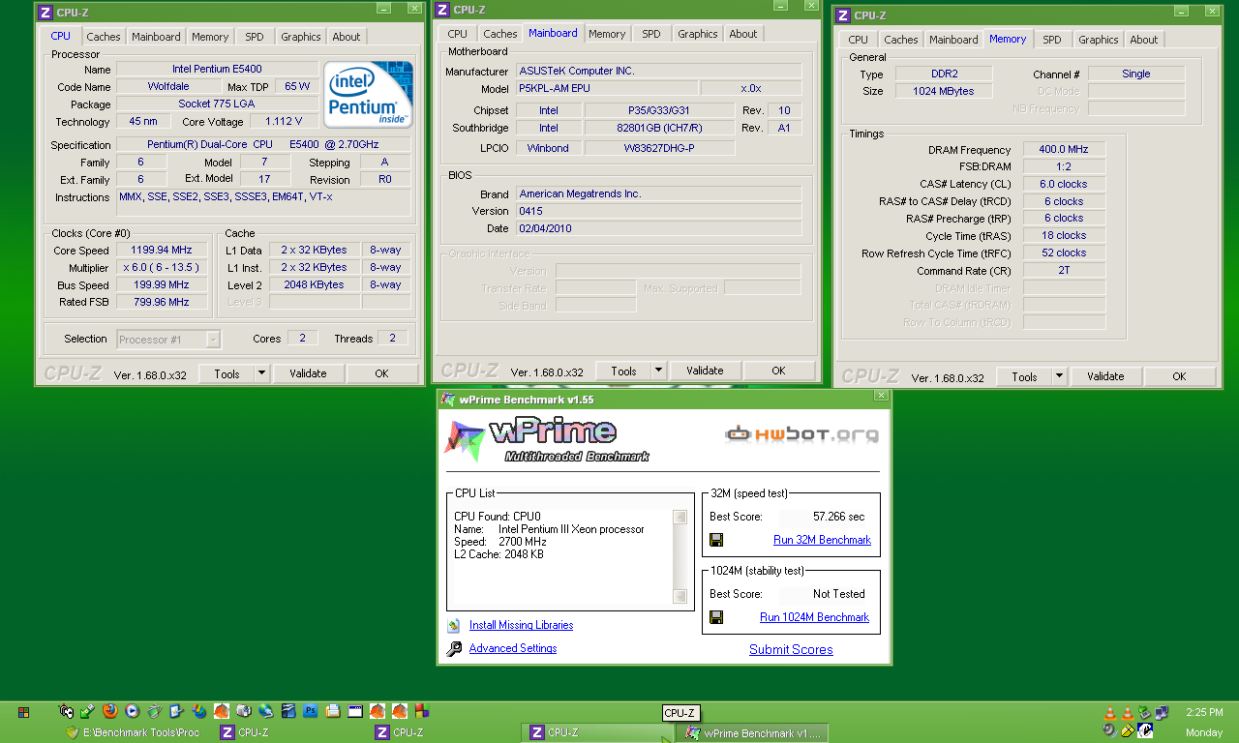Screen dimensions: 1239x743
Task: Click the speaker volume icon in system tray
Action: coord(1109,732)
